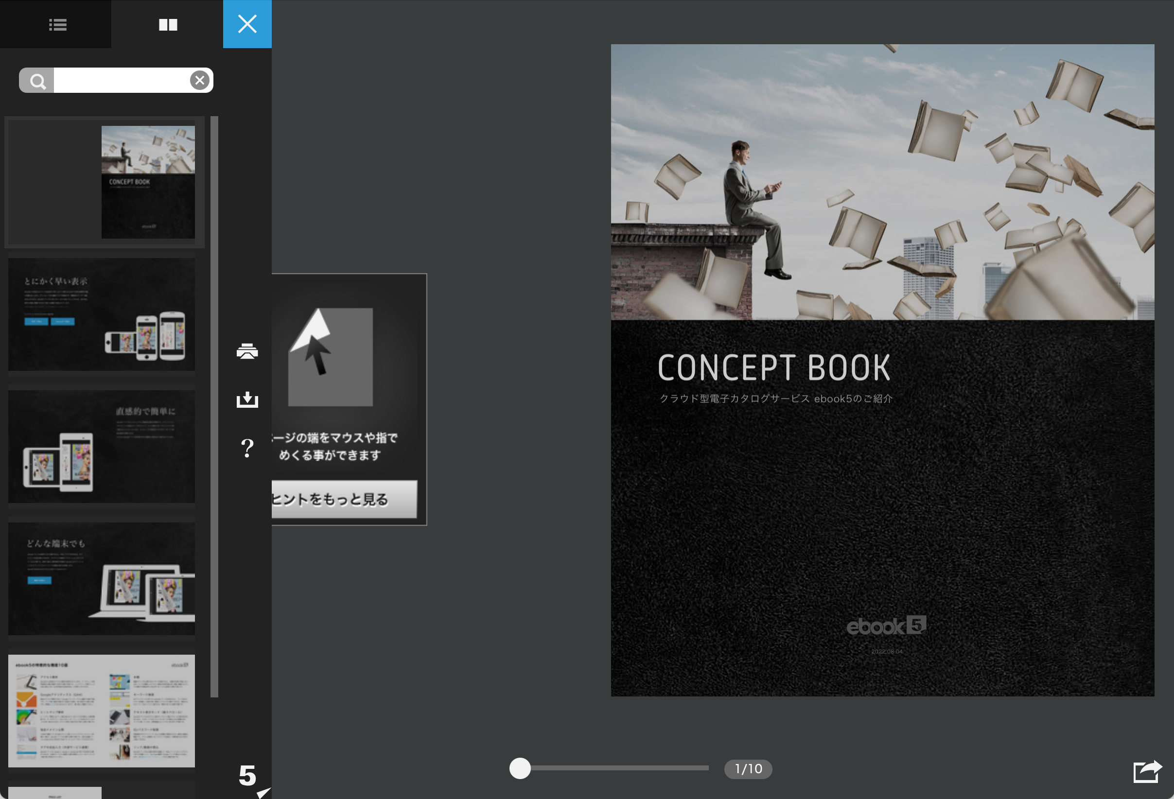1174x799 pixels.
Task: Click the CONCEPT BOOK cover page
Action: [x=882, y=370]
